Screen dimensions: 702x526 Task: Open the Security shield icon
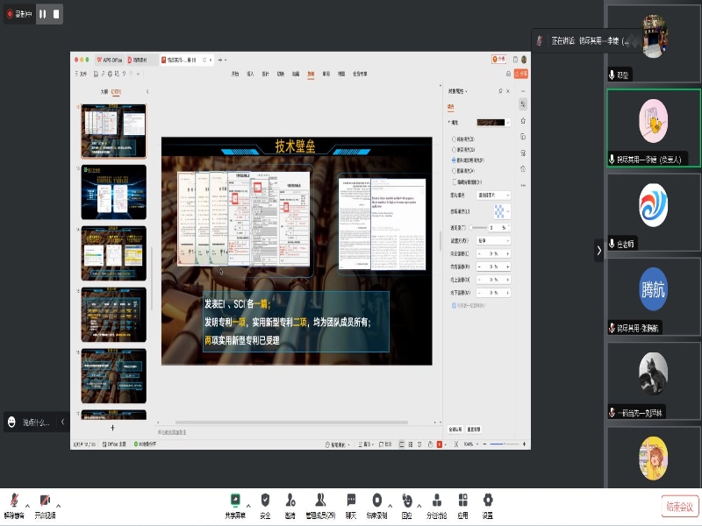click(265, 501)
